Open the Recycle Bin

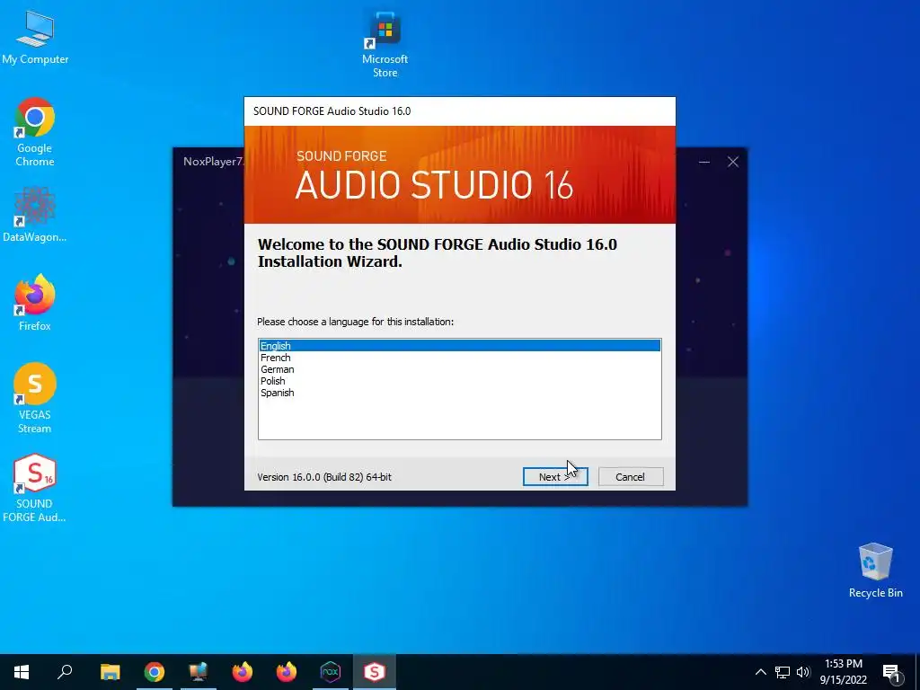tap(875, 571)
